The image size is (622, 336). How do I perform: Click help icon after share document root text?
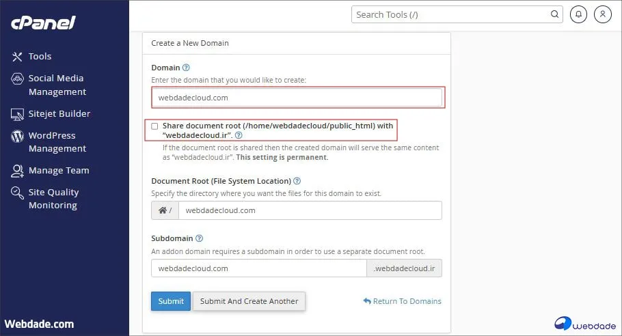coord(239,135)
